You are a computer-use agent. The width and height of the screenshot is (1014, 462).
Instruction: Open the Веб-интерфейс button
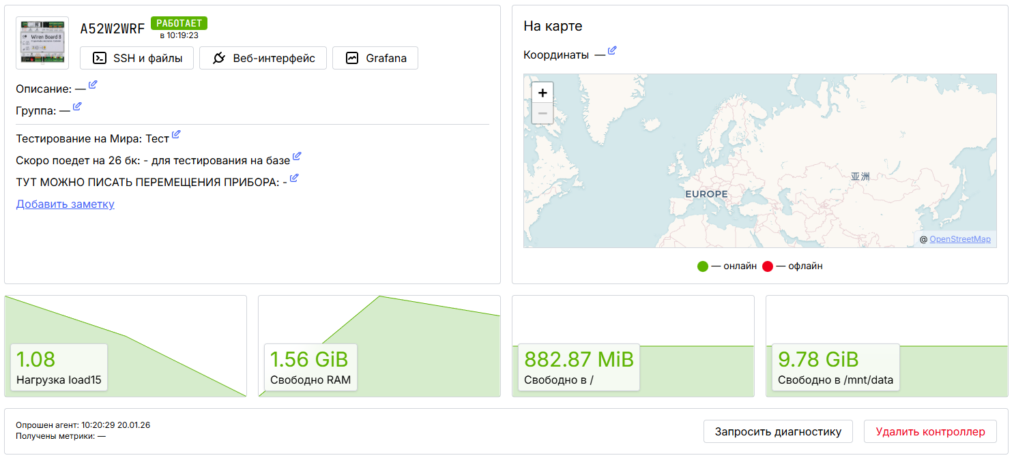point(263,58)
